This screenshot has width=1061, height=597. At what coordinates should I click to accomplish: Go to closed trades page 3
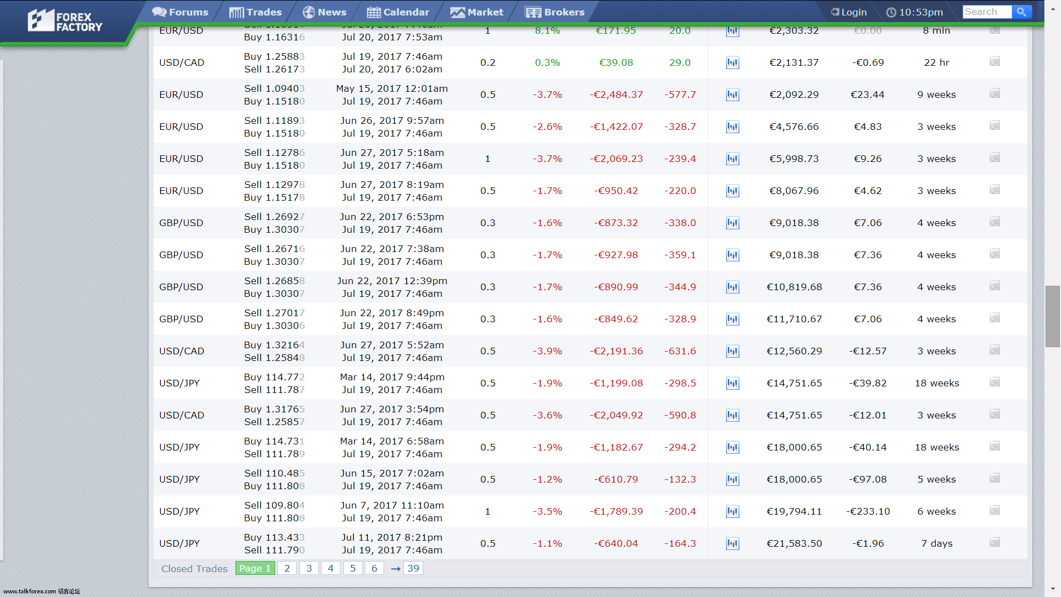click(x=309, y=568)
